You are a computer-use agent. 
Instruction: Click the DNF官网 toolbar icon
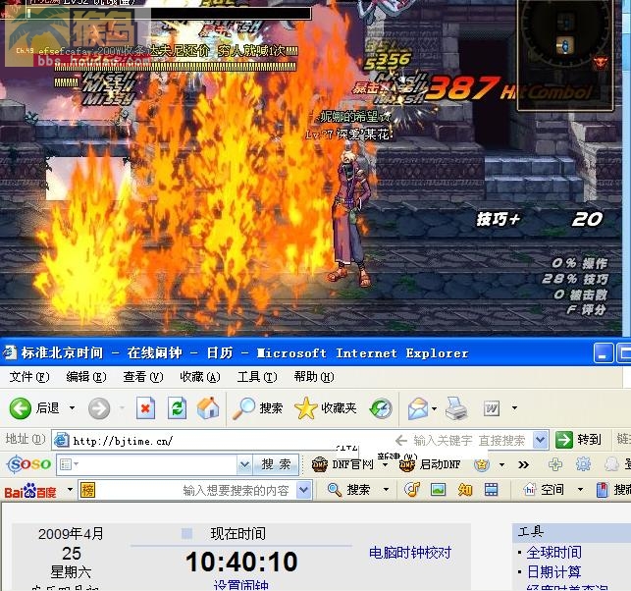320,464
